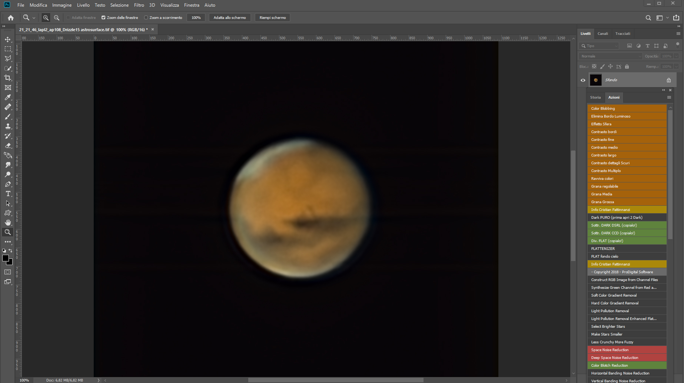Run the 'Color Blobbing' action
Viewport: 684px width, 383px height.
627,109
